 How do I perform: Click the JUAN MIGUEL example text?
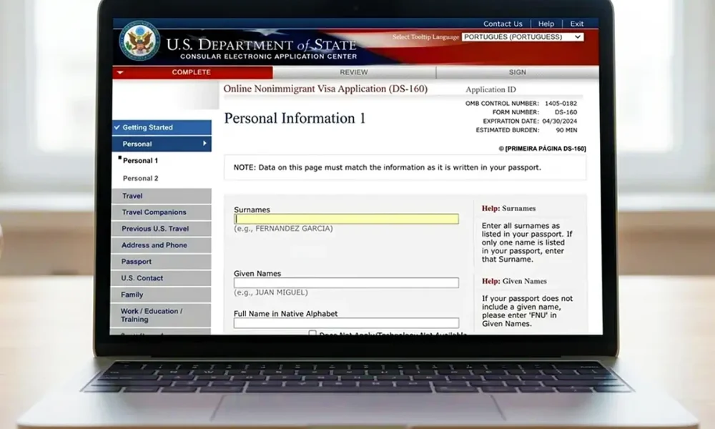point(271,292)
